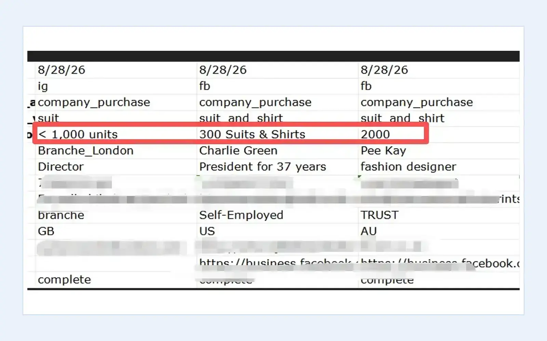
Task: Click the Self-Employed company cell
Action: (277, 215)
